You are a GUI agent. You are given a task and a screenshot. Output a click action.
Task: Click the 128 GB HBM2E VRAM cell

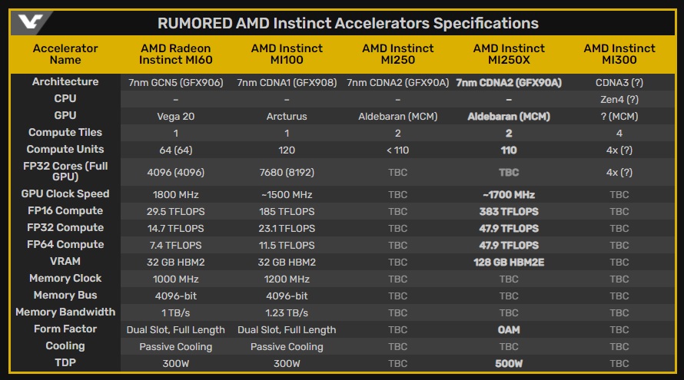click(x=508, y=263)
